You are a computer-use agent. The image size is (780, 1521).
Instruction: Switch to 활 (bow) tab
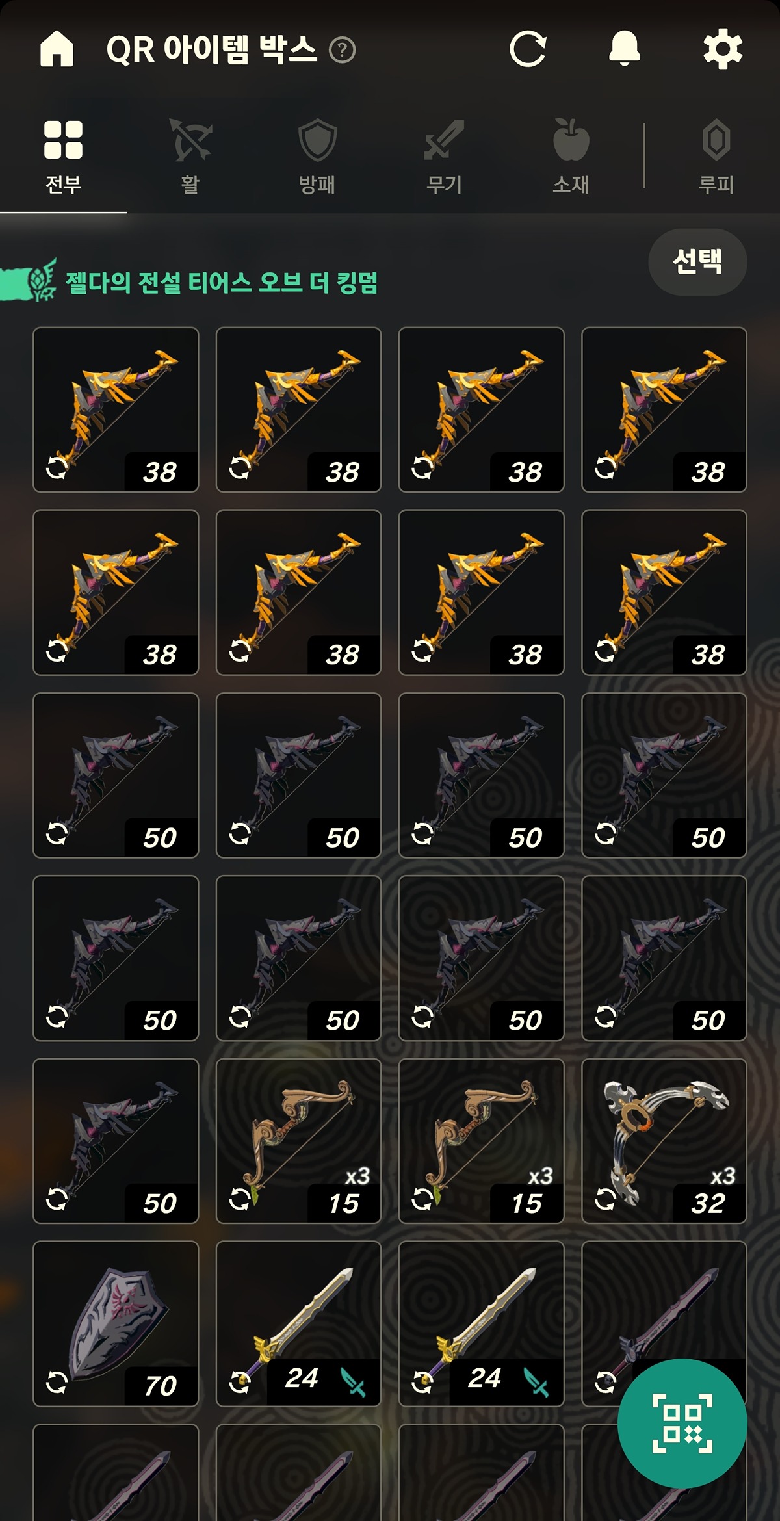click(190, 157)
